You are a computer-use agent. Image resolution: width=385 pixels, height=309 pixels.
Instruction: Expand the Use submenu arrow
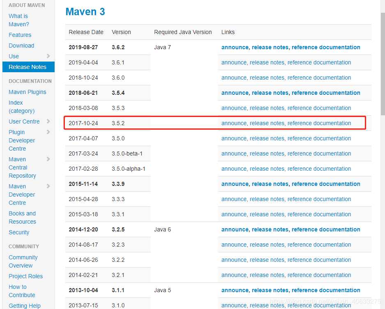[x=48, y=56]
